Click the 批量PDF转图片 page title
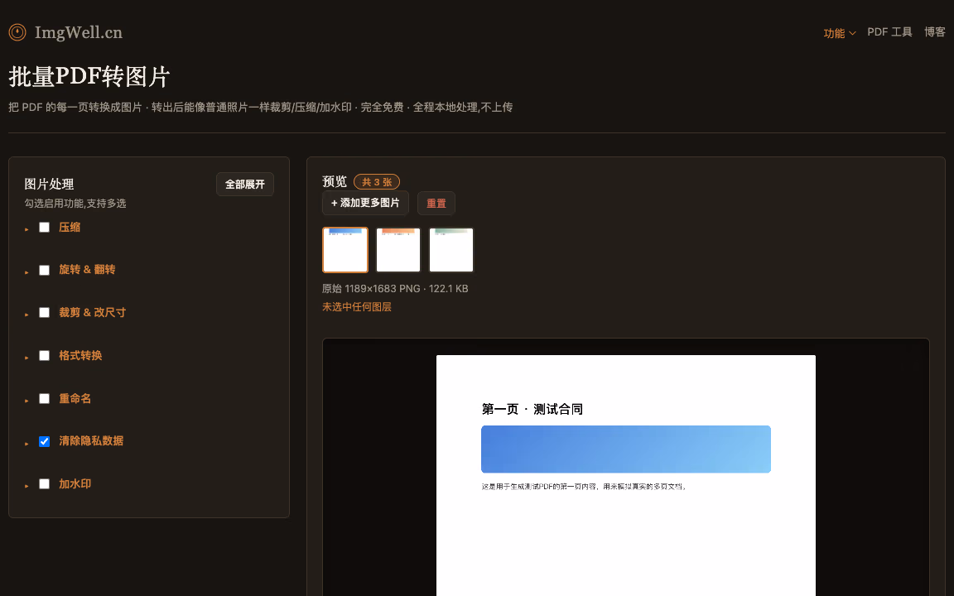The width and height of the screenshot is (954, 596). point(89,77)
